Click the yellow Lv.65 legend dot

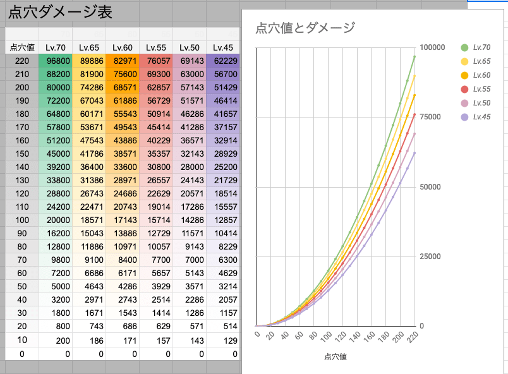pos(464,62)
